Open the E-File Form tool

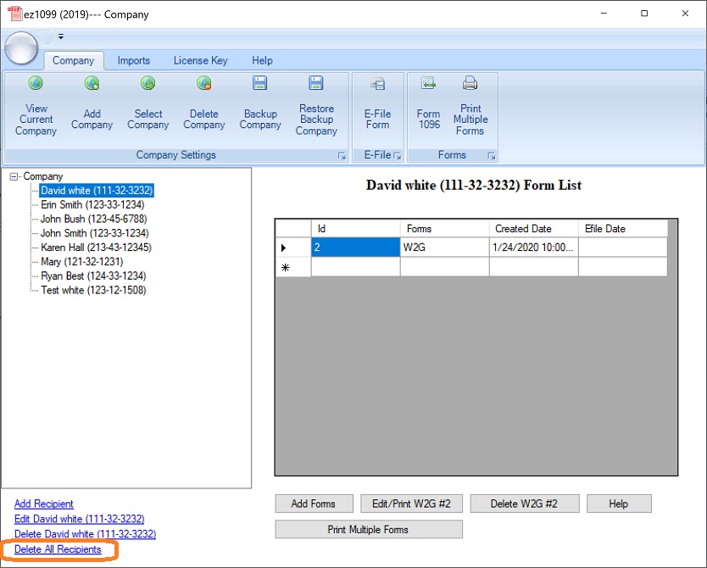[377, 84]
